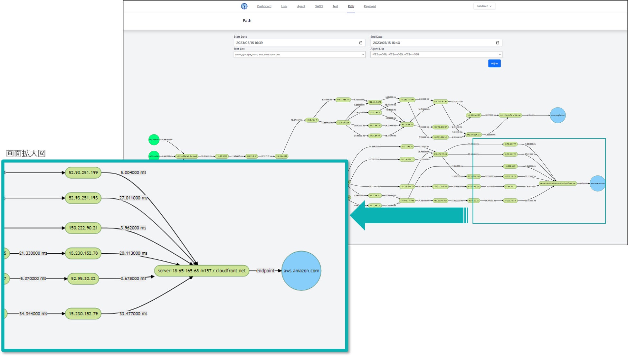
Task: Expand the saadmin user dropdown
Action: pos(484,6)
